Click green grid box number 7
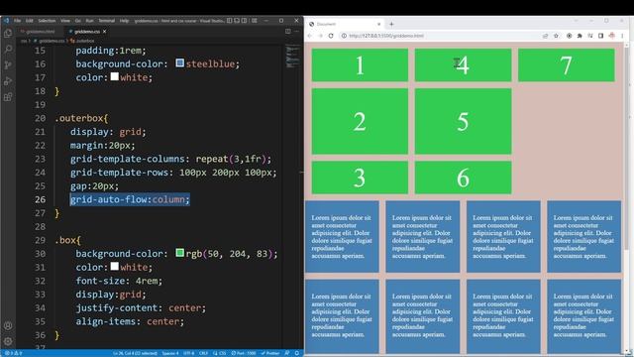 [566, 65]
